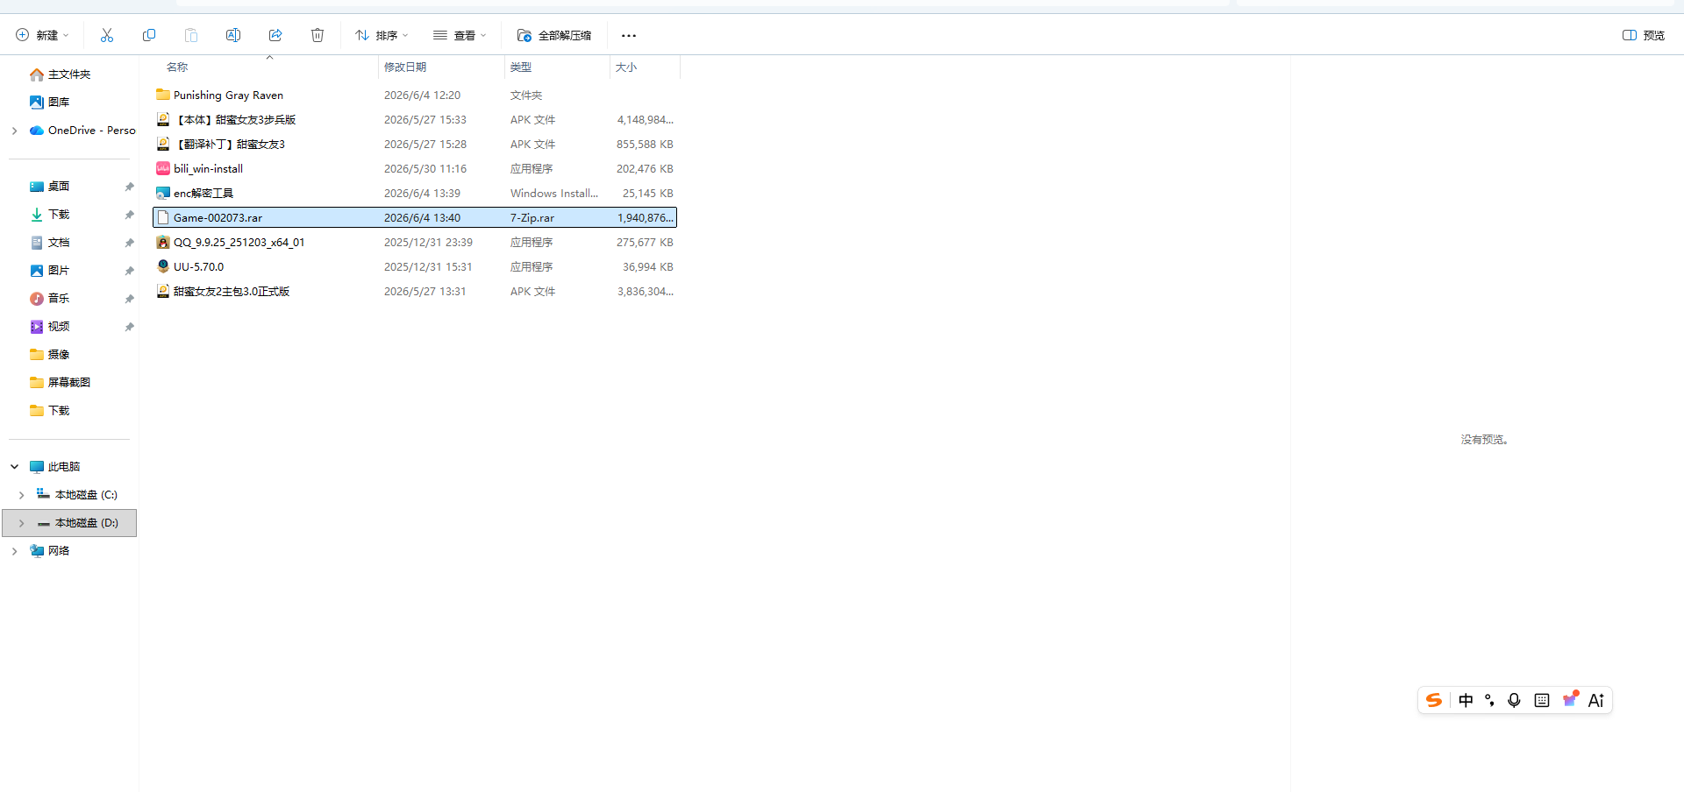Select the file name 'bili_win-install'

208,168
